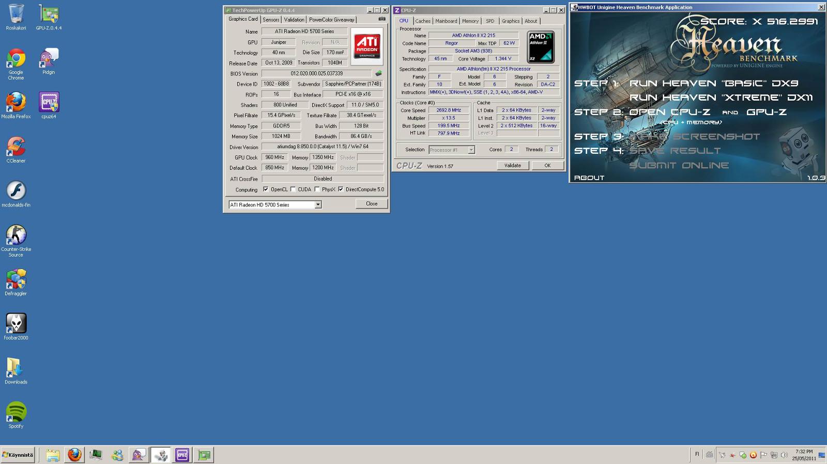The height and width of the screenshot is (464, 827).
Task: Click the GPU Clock value 960 MHz
Action: (275, 157)
